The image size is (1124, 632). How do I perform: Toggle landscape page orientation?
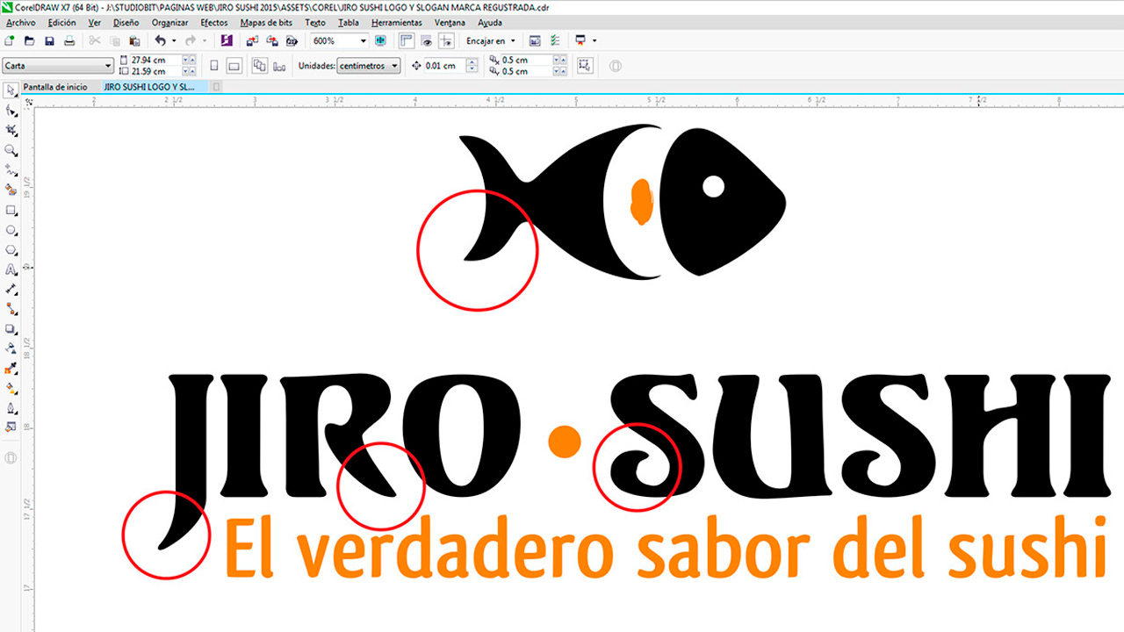(233, 65)
